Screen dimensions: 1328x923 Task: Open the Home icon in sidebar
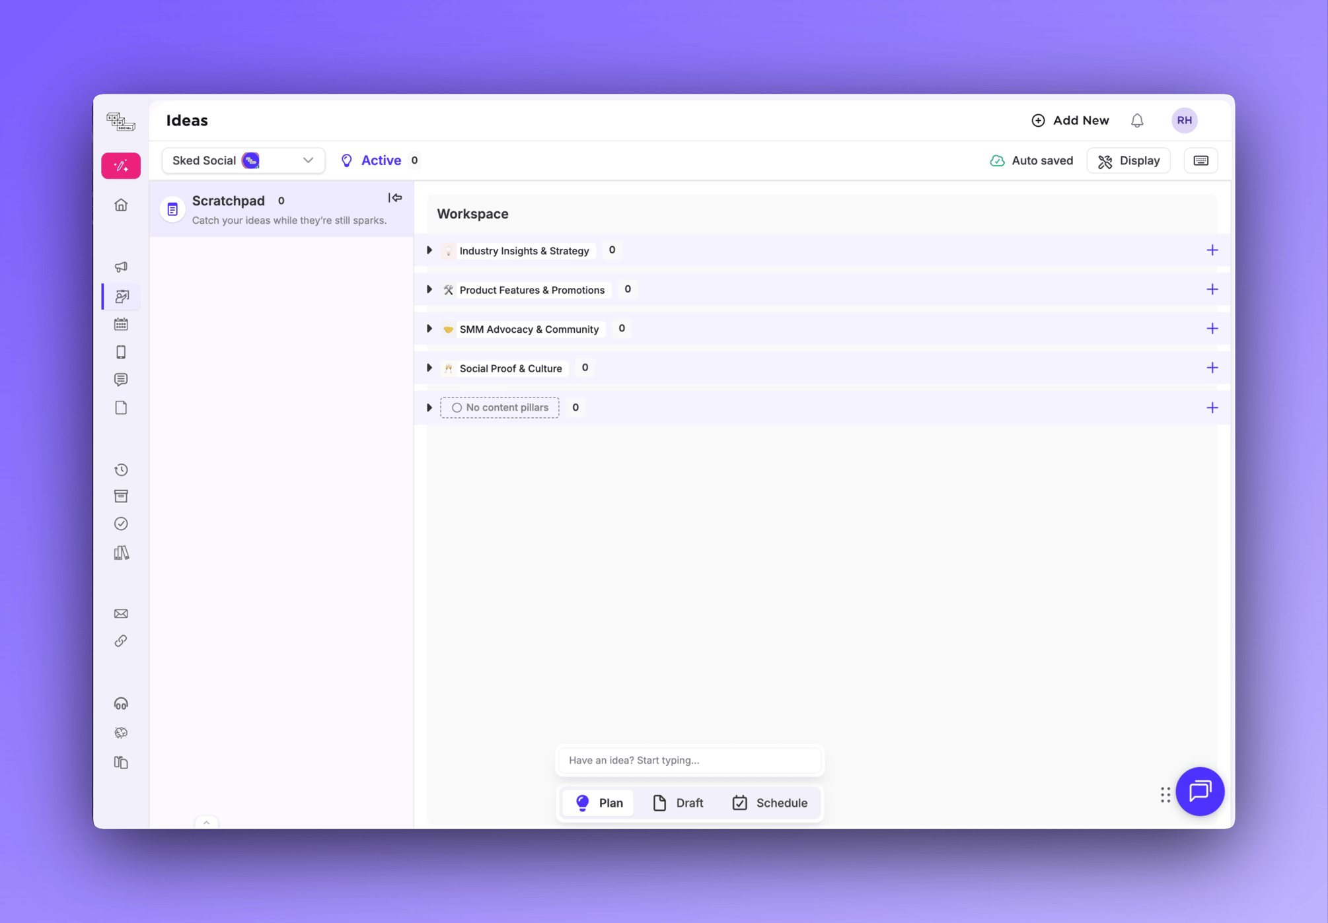121,205
